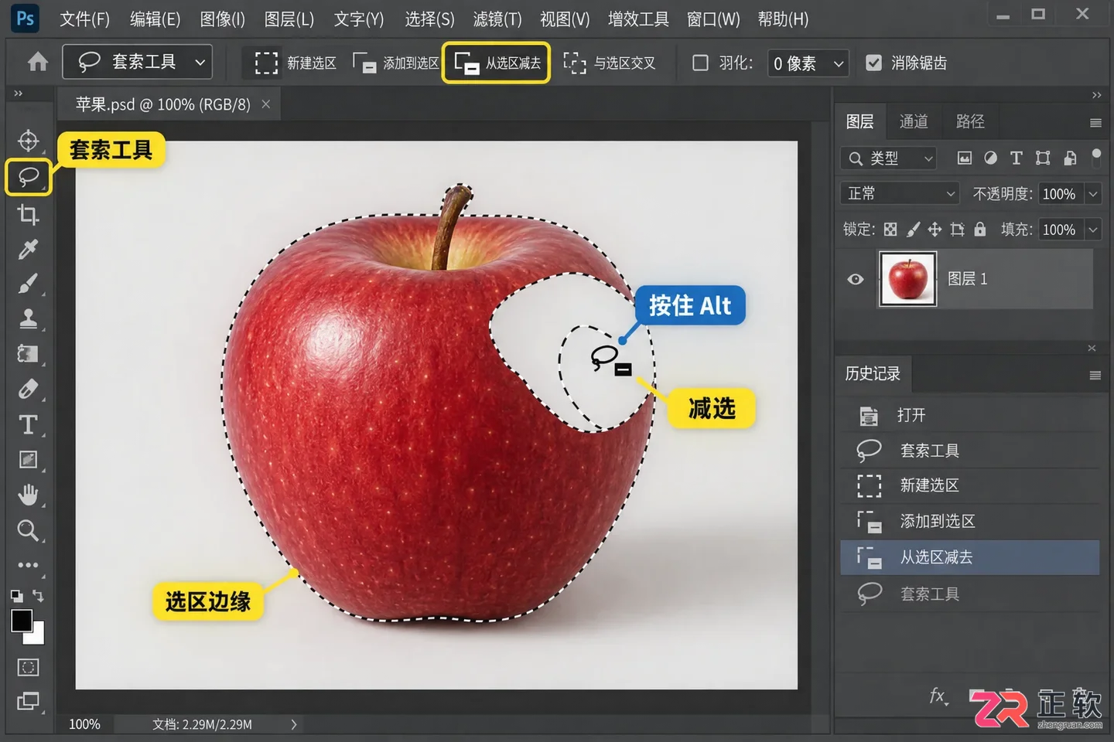Select the Crop tool
Screen dimensions: 1114x742
tap(29, 214)
